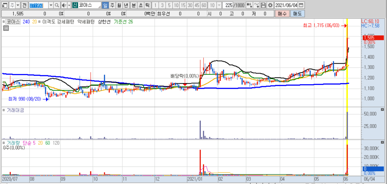387x184 pixels.
Task: Toggle square marker beside 거래량 label
Action: pyautogui.click(x=4, y=143)
